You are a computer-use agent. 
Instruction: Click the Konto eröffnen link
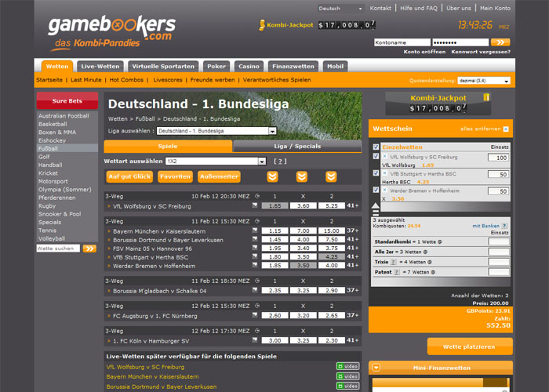[x=424, y=52]
